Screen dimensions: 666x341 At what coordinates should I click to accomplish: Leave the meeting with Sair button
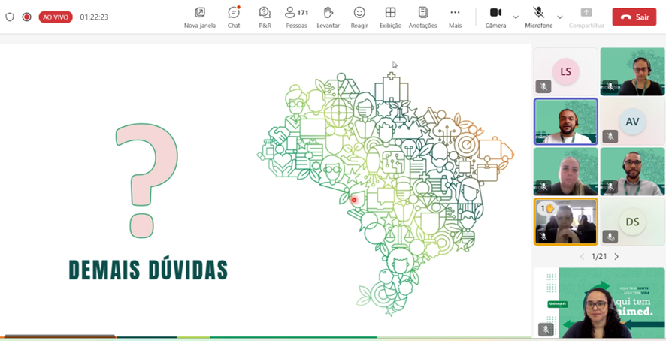634,17
